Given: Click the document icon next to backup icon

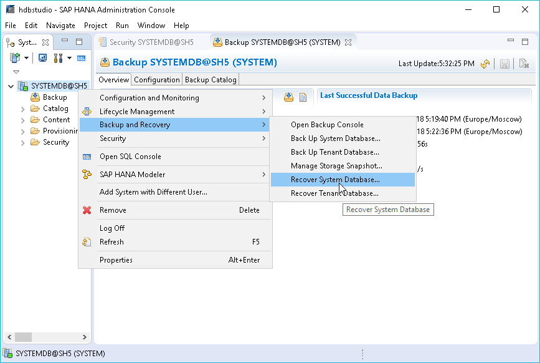Looking at the screenshot, I should (303, 97).
